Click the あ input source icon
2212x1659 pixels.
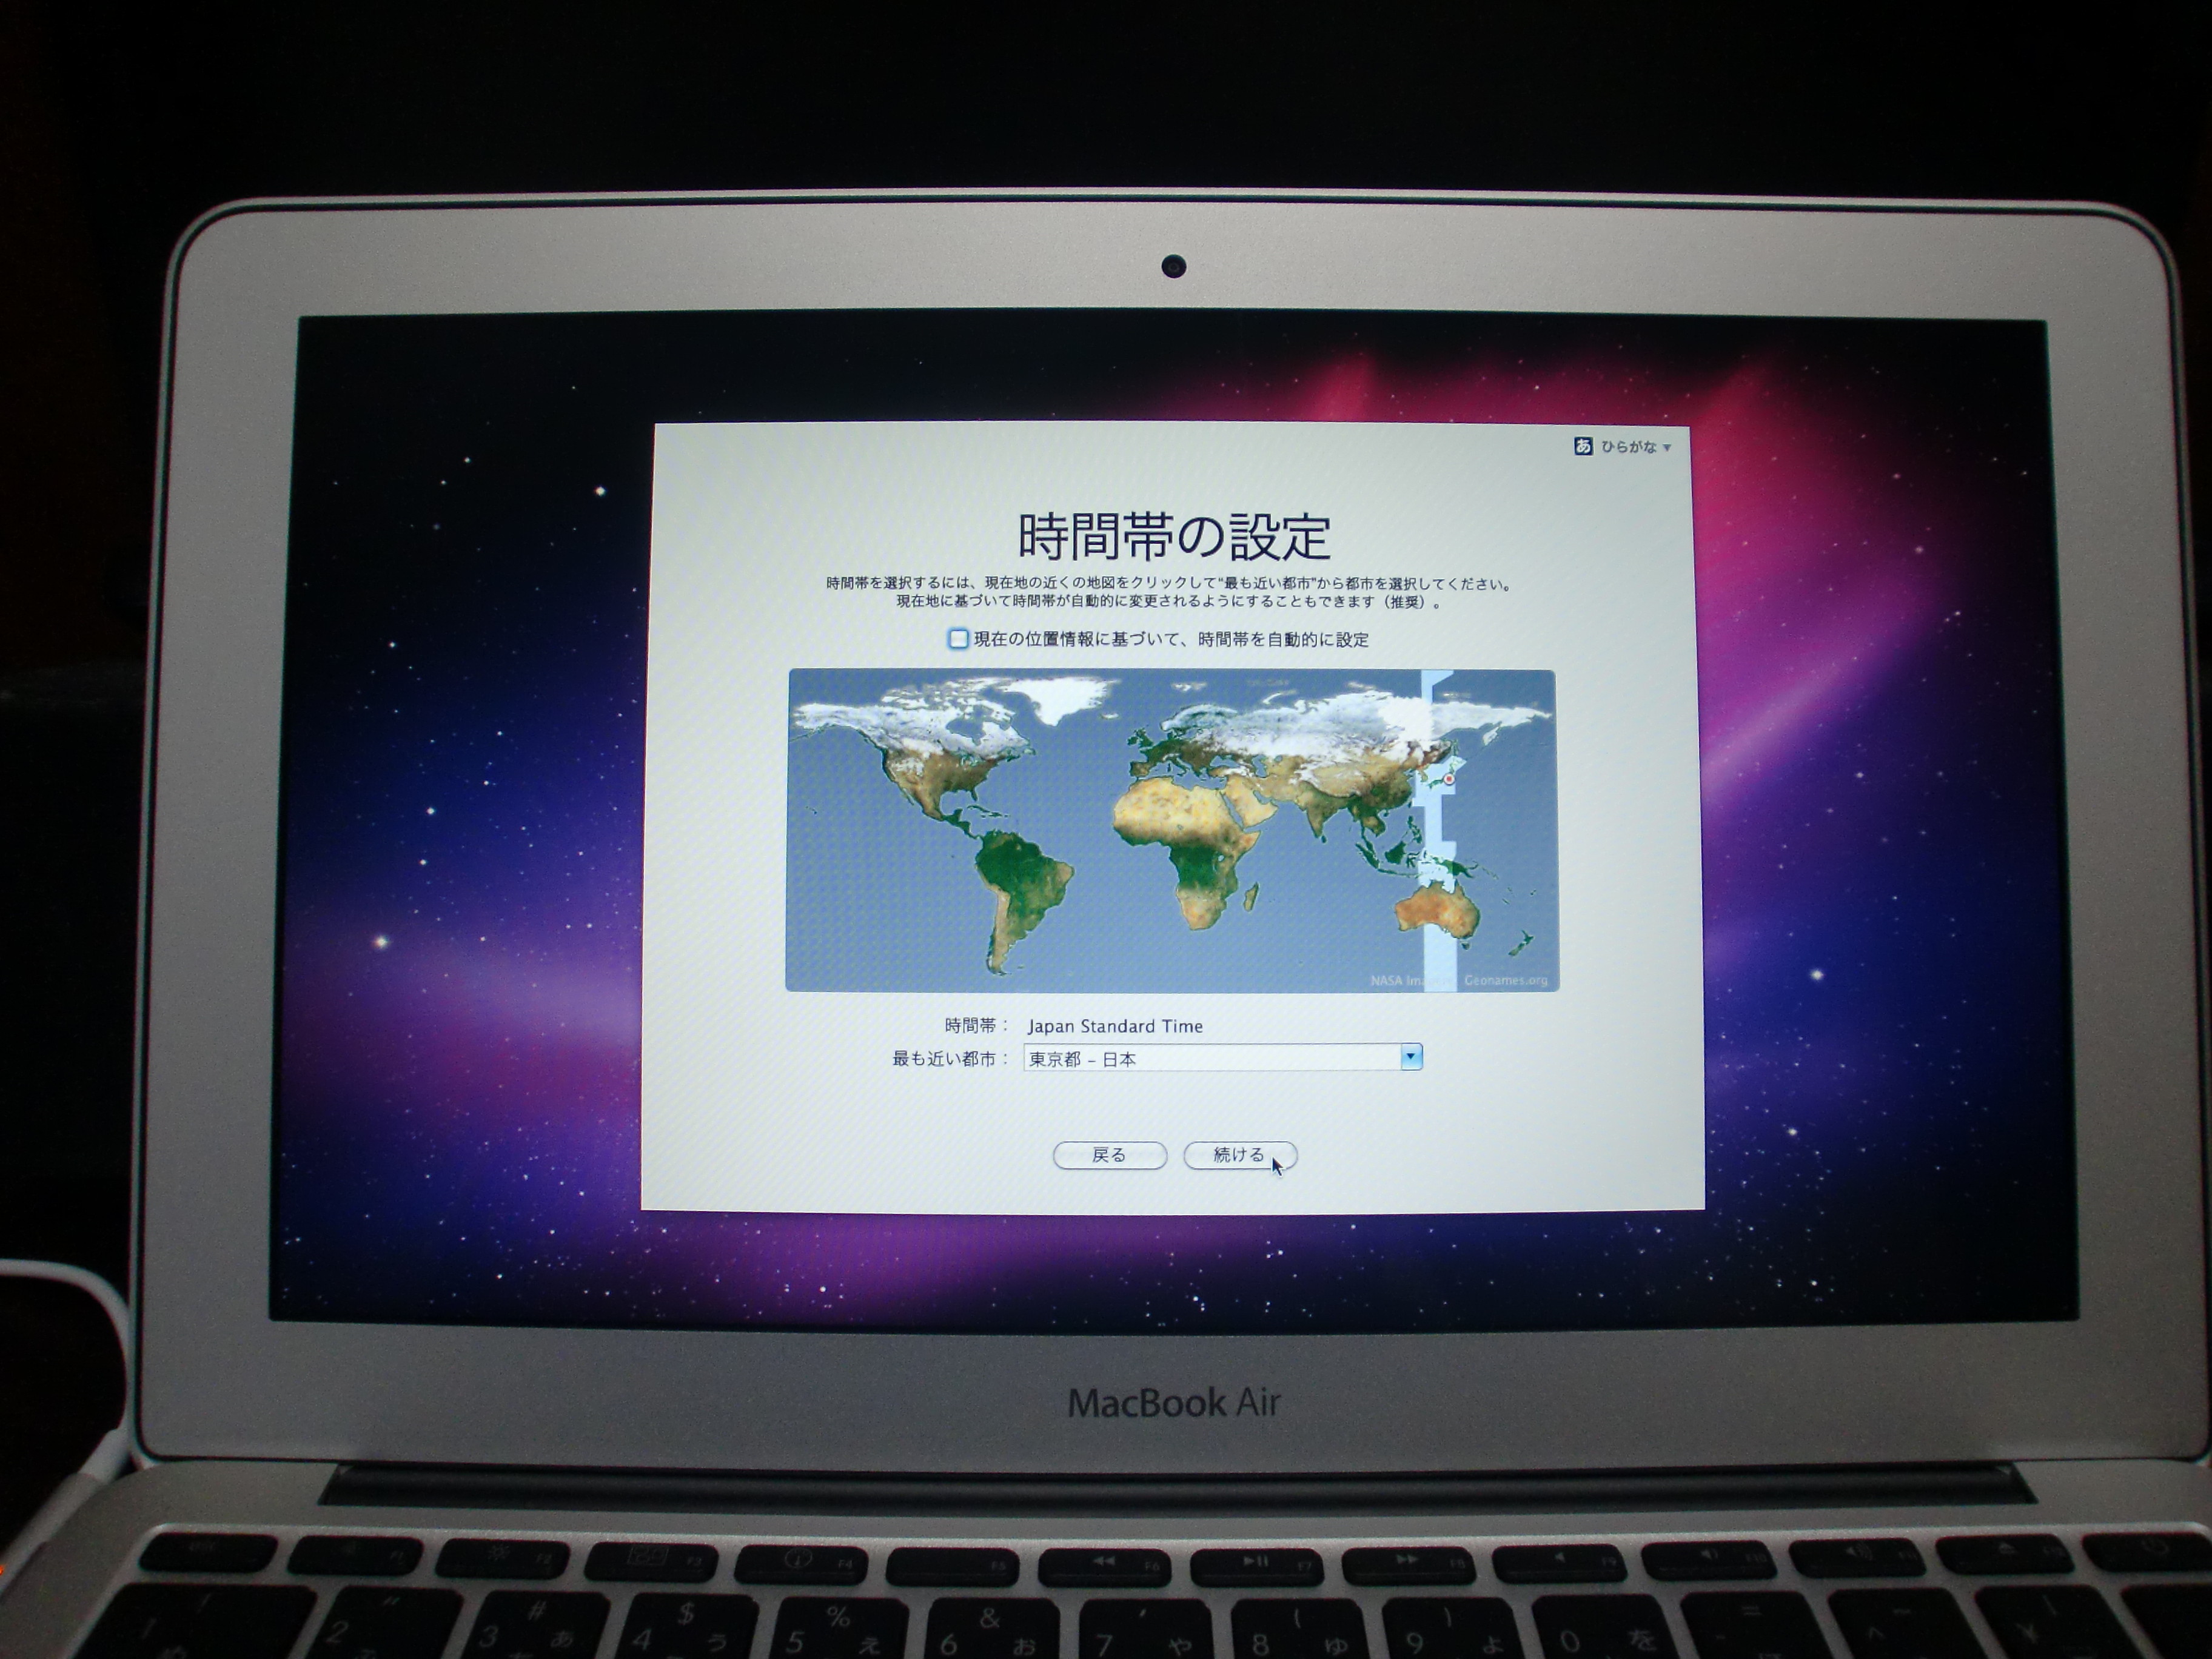[x=1583, y=446]
